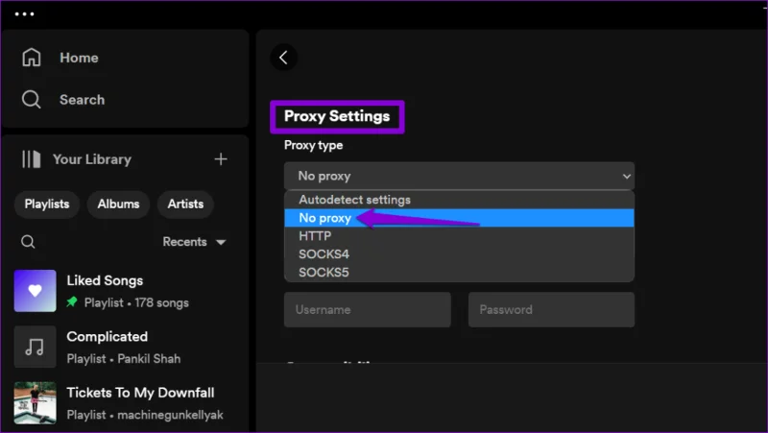Select Tickets To My Downfall playlist title

click(140, 393)
